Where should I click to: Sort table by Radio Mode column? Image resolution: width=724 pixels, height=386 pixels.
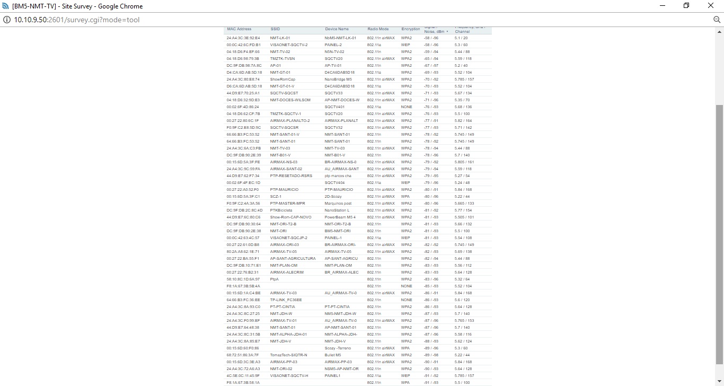click(x=378, y=29)
